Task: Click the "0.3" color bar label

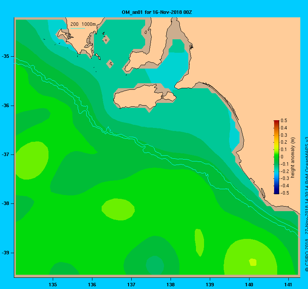Action: (x=284, y=135)
